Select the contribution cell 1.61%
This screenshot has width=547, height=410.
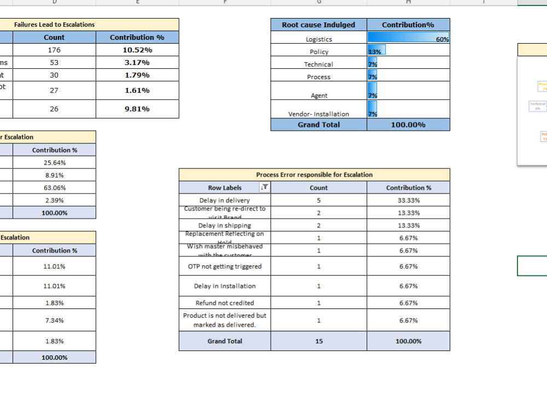click(137, 91)
